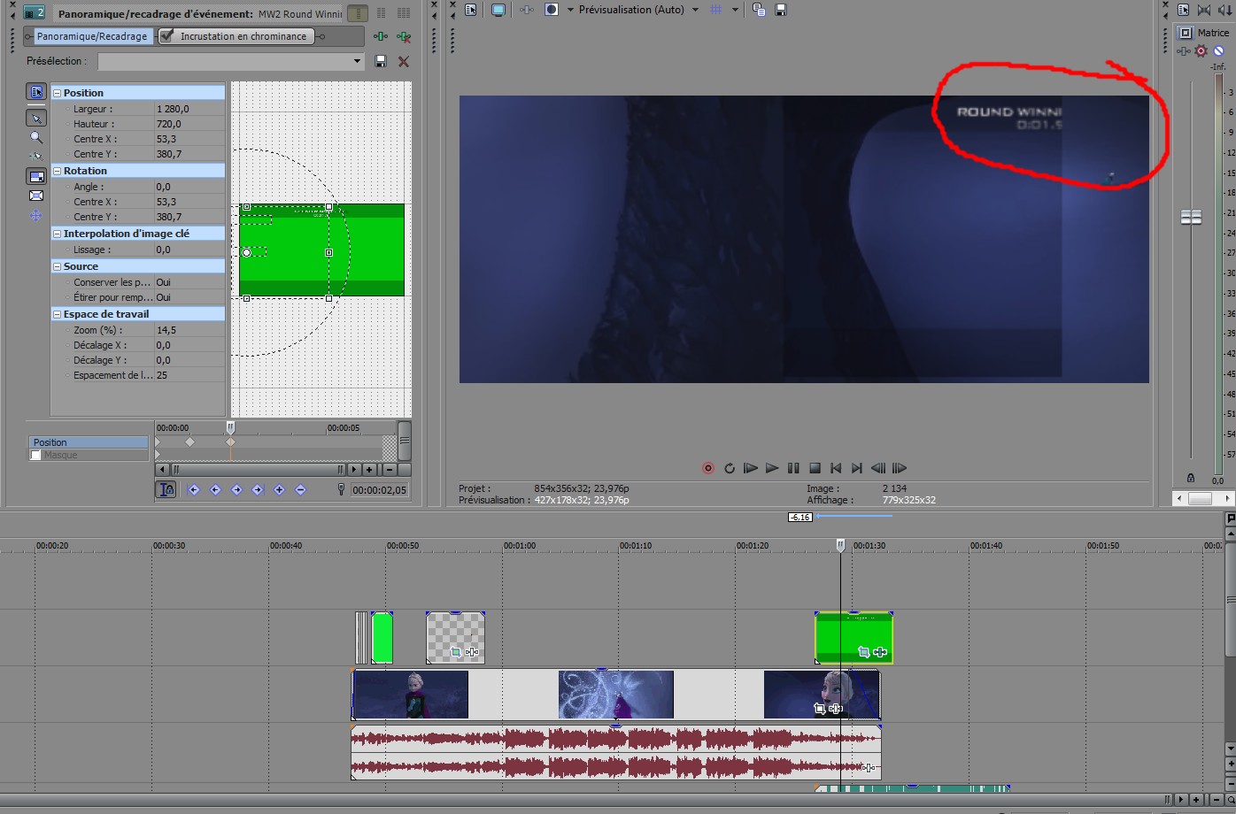1236x814 pixels.
Task: Toggle Incrustation en chrominance checkbox
Action: tap(166, 36)
